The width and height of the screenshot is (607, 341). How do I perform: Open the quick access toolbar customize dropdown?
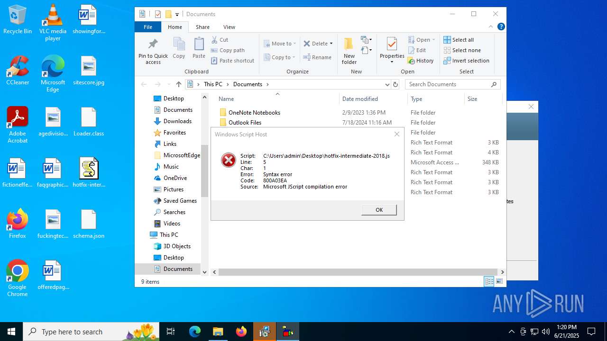tap(177, 14)
